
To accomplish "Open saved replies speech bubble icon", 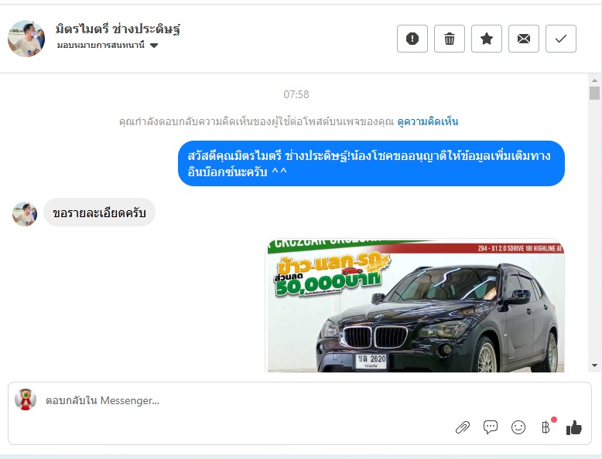I will (x=491, y=427).
